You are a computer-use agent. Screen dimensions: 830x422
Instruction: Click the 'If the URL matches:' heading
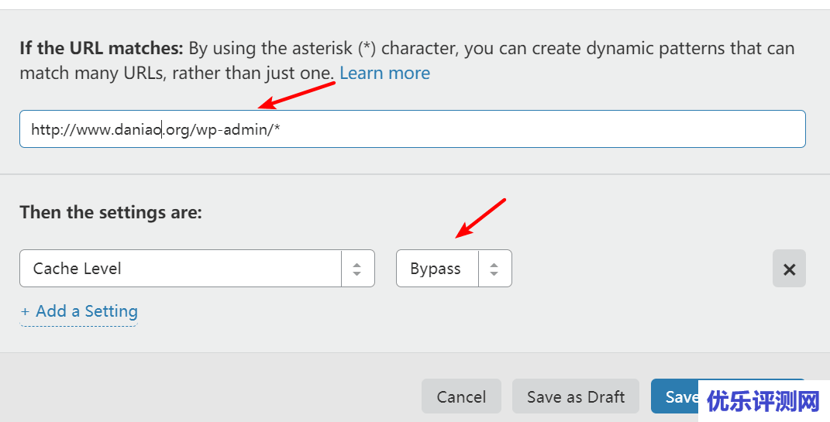point(101,48)
